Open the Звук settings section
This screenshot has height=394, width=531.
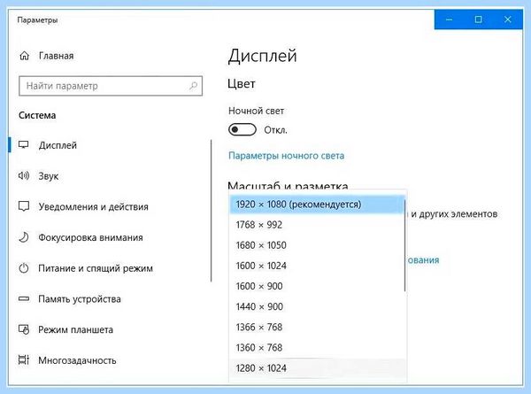(x=49, y=176)
